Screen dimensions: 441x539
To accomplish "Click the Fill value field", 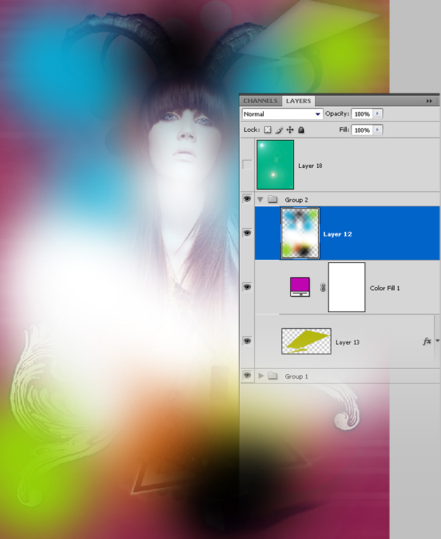I will 362,130.
